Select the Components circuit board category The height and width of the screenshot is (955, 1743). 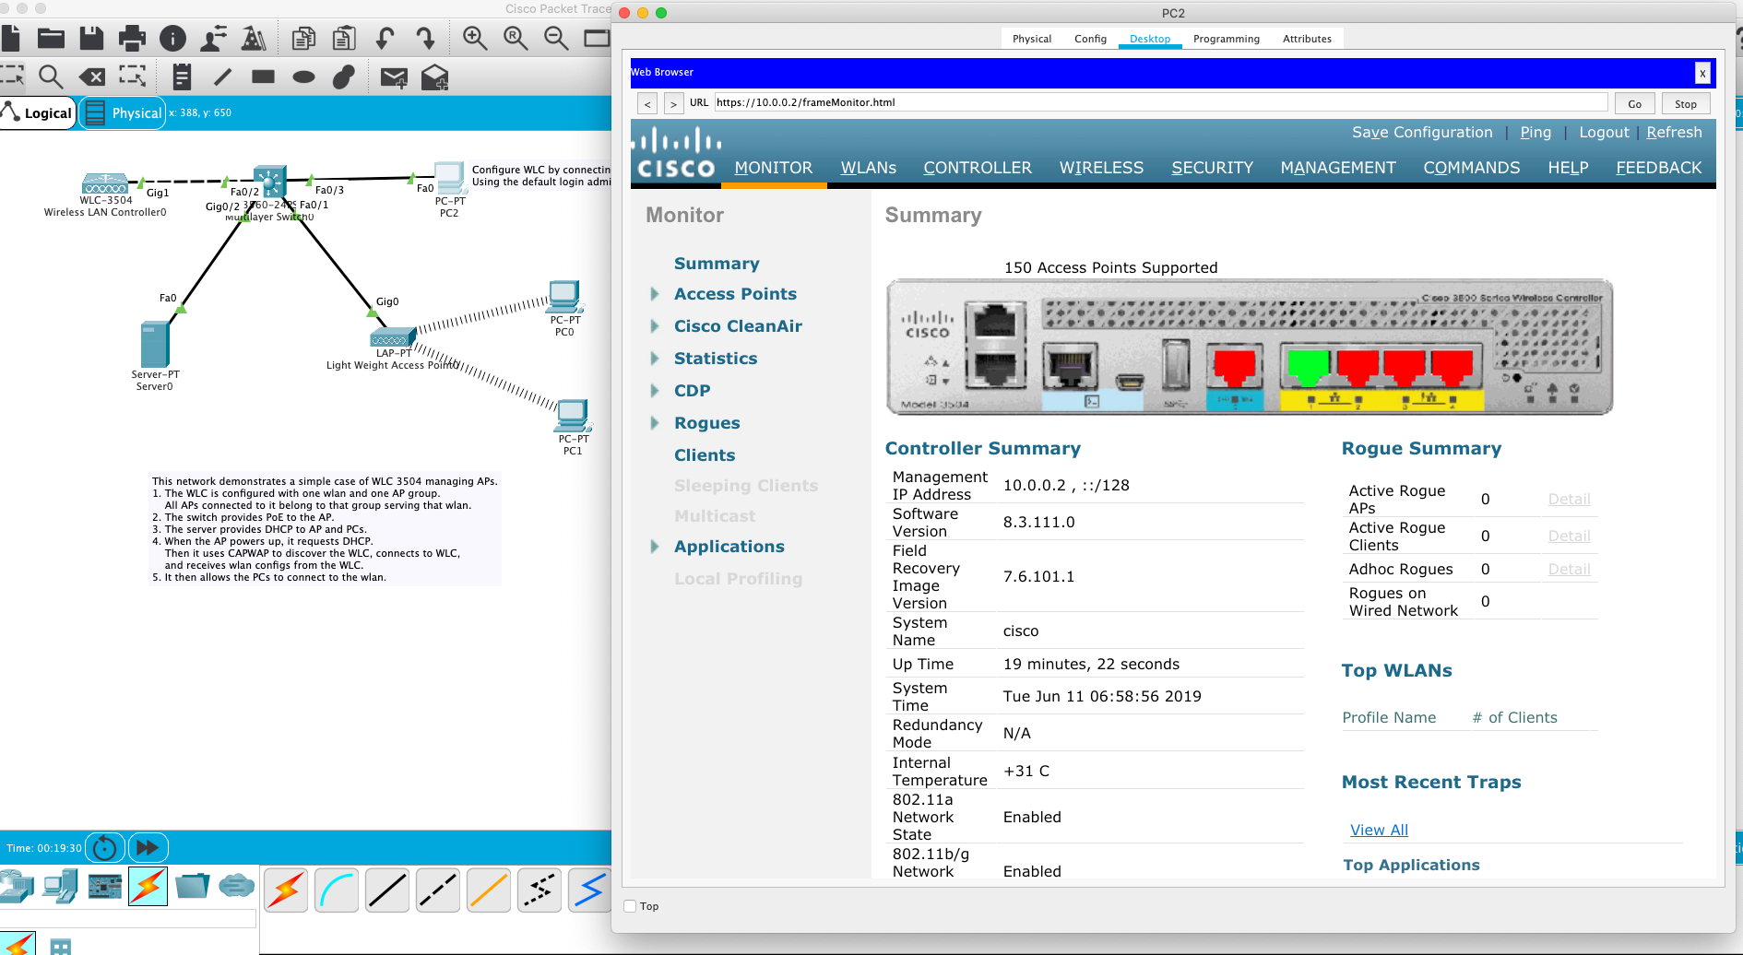pos(104,887)
